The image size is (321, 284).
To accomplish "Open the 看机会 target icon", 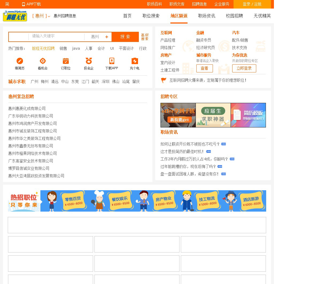I will click(x=43, y=61).
